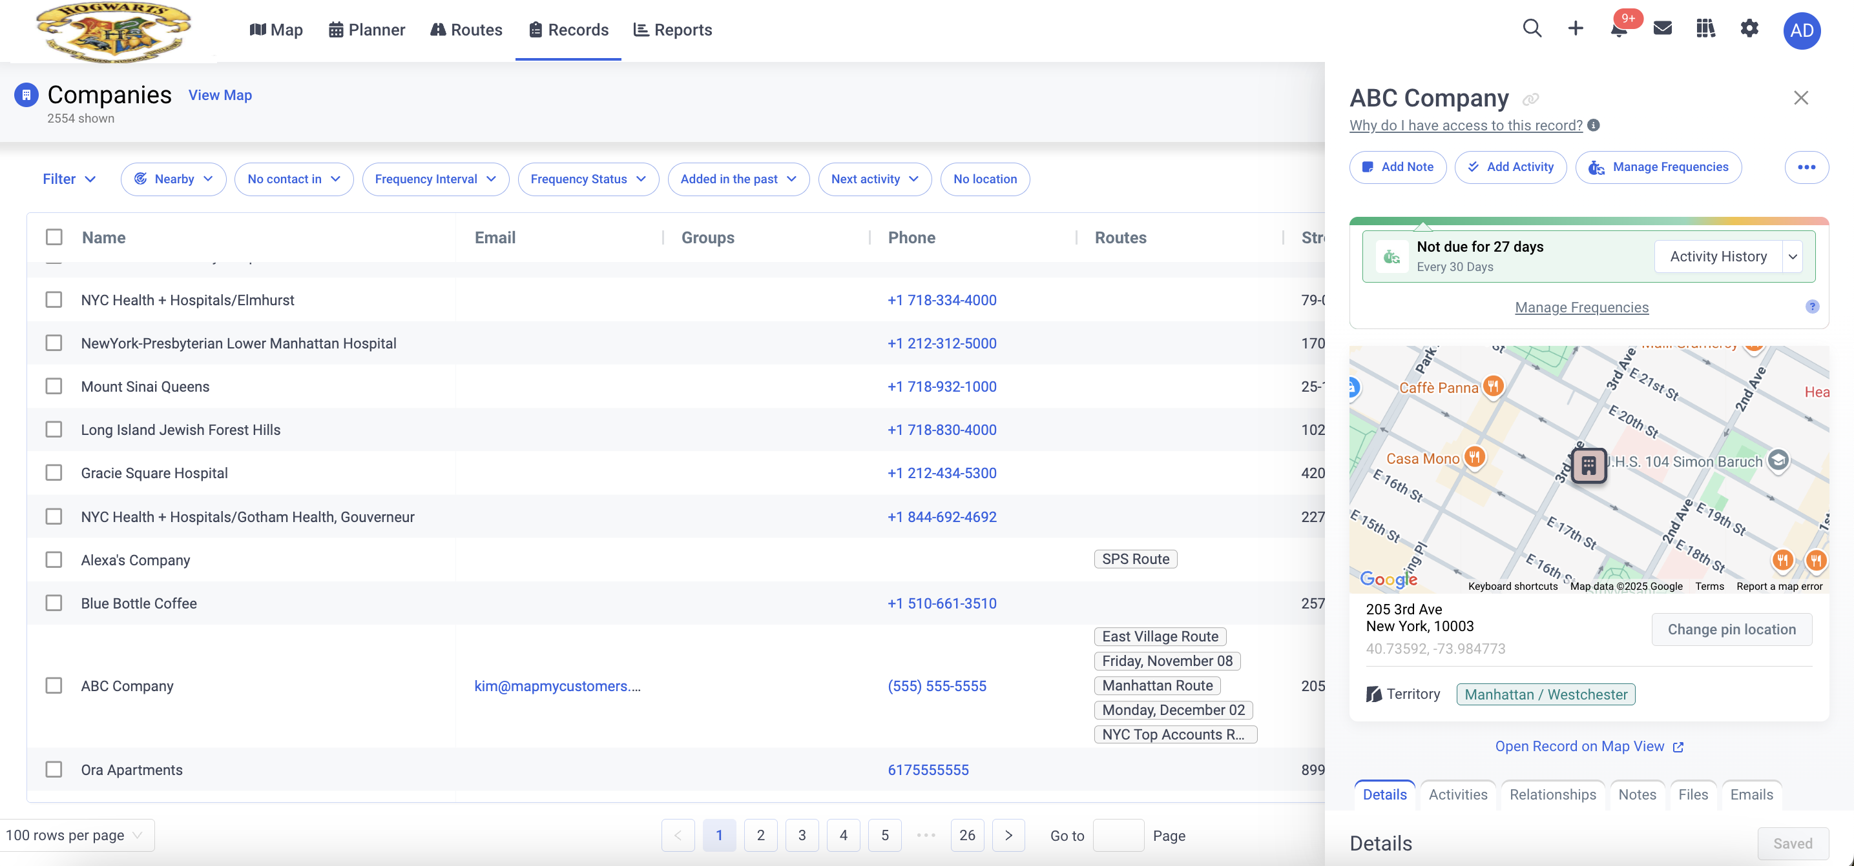Image resolution: width=1854 pixels, height=866 pixels.
Task: Click the Manhattan / Westchester territory tag
Action: click(1545, 694)
